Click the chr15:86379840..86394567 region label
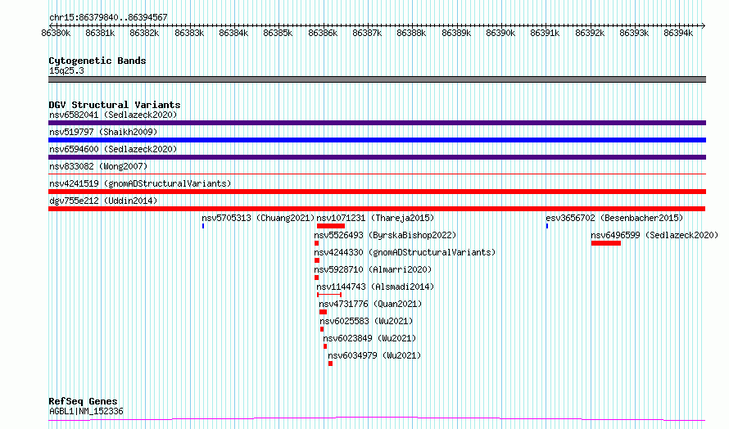The width and height of the screenshot is (729, 429). (x=108, y=17)
